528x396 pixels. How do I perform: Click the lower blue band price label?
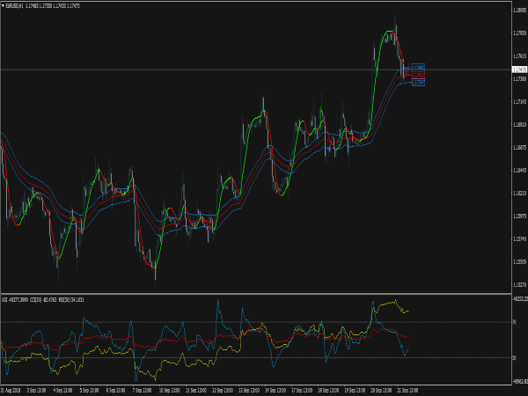click(x=418, y=83)
